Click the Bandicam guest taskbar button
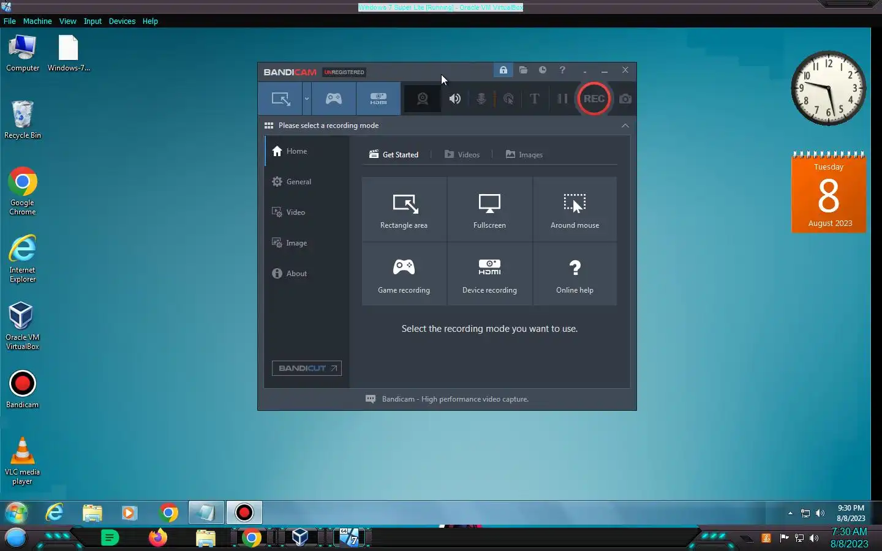Screen dimensions: 882x551 [x=244, y=512]
